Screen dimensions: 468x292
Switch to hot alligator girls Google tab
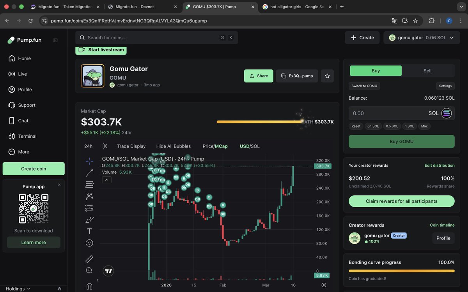pos(298,7)
